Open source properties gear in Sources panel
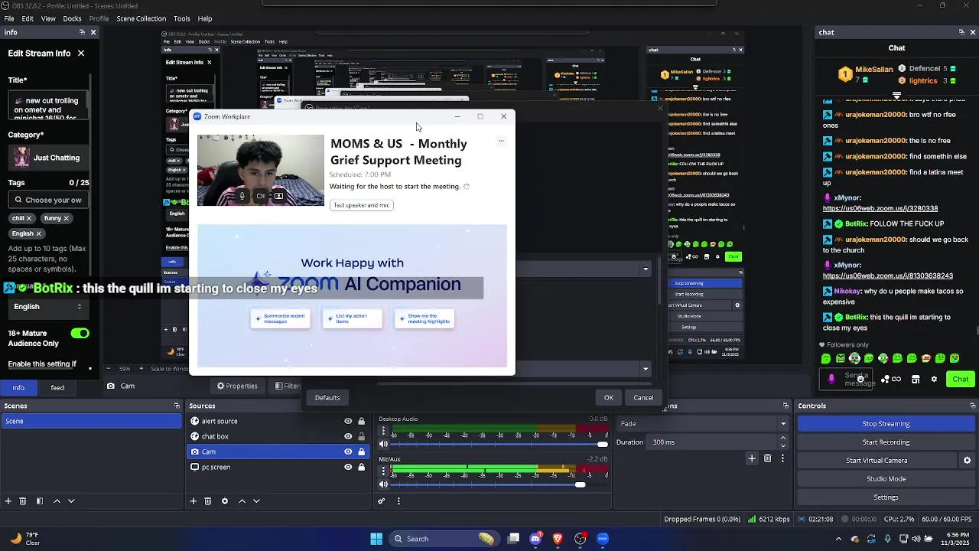979x551 pixels. (x=225, y=501)
